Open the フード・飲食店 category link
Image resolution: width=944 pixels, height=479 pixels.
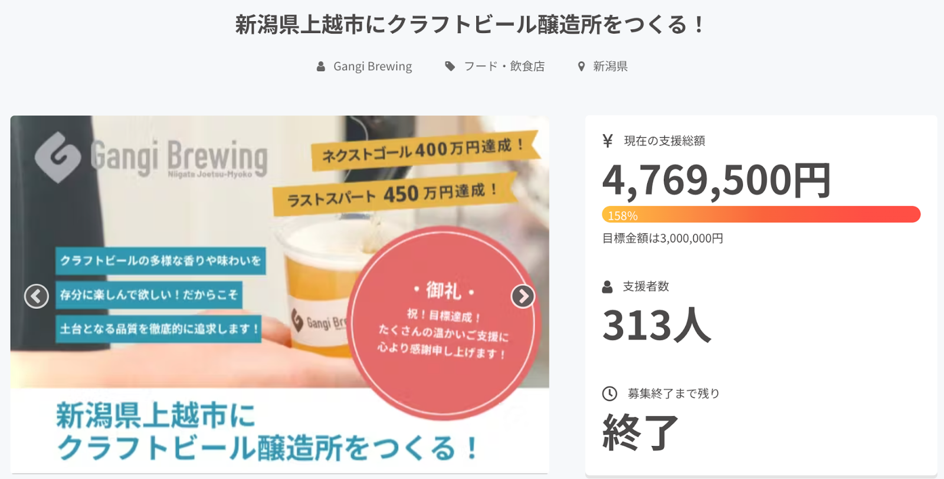(x=504, y=67)
